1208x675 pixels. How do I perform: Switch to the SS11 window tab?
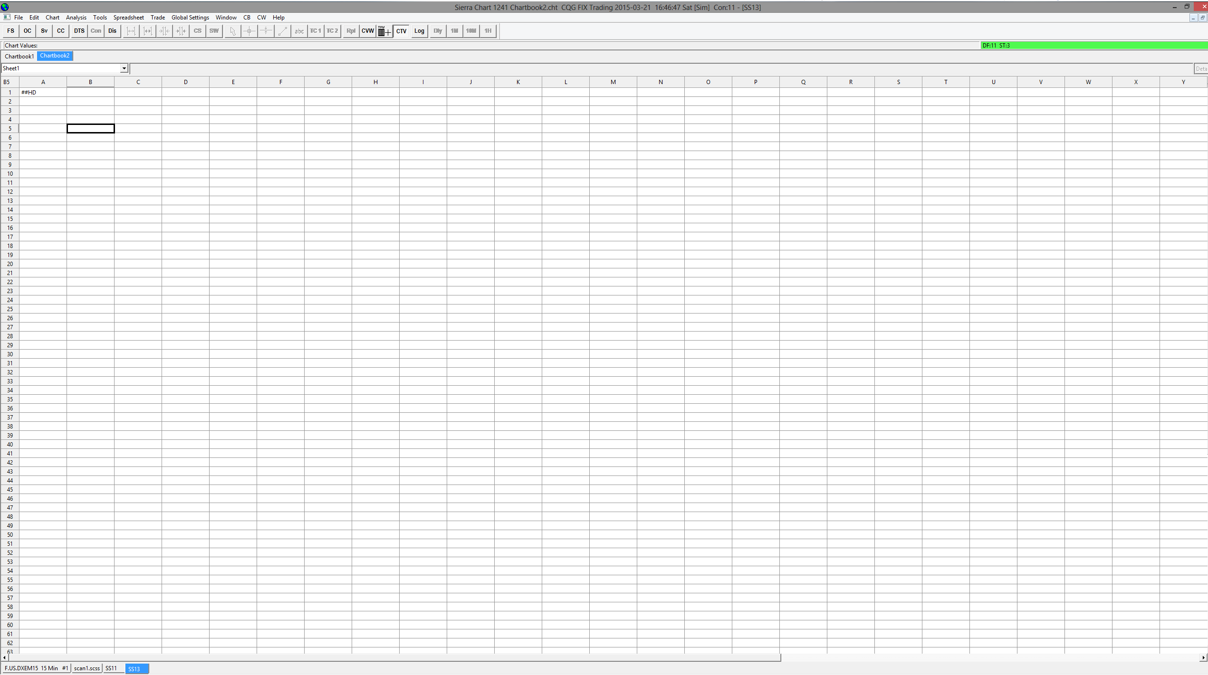click(111, 668)
